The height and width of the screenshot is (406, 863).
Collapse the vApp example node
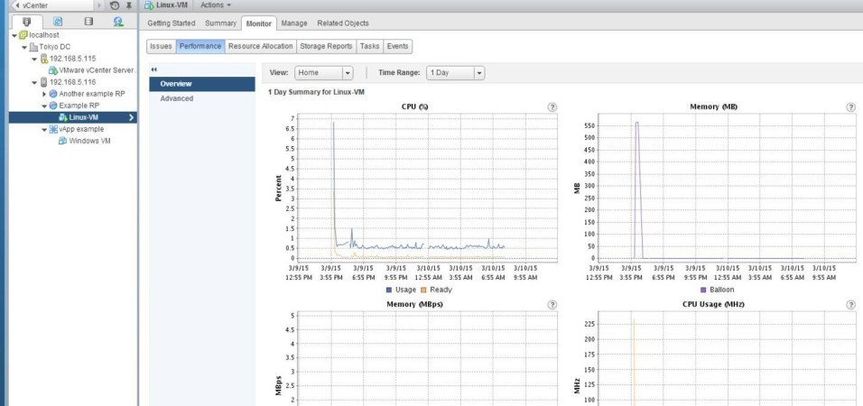click(44, 129)
